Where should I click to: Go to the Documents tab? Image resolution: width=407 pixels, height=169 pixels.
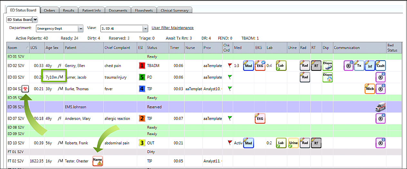tap(118, 10)
